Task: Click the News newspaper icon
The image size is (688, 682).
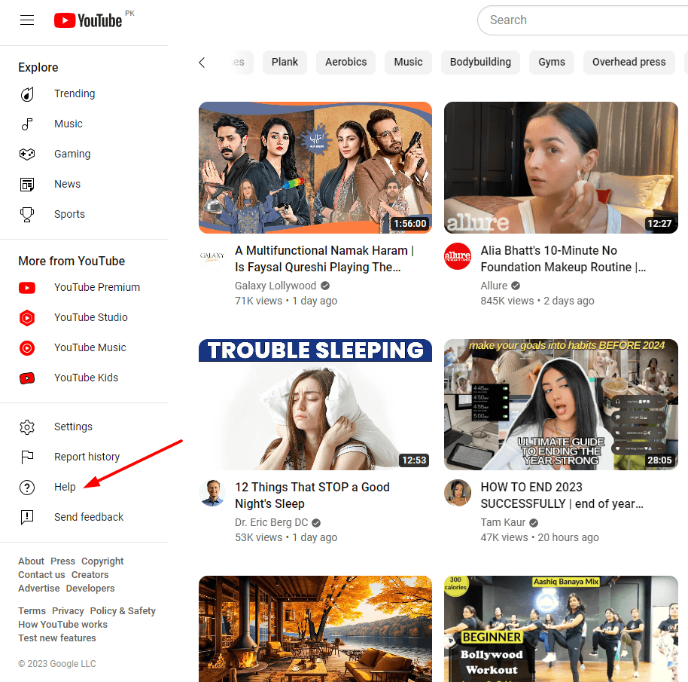Action: 27,185
